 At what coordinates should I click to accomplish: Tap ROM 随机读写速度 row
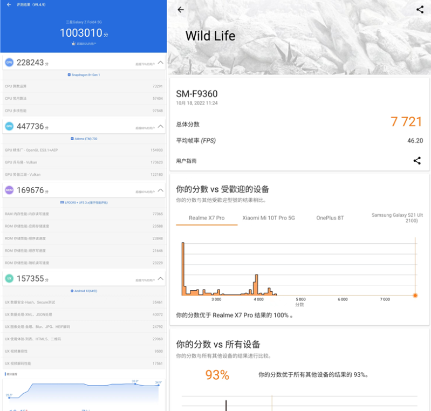pyautogui.click(x=84, y=263)
